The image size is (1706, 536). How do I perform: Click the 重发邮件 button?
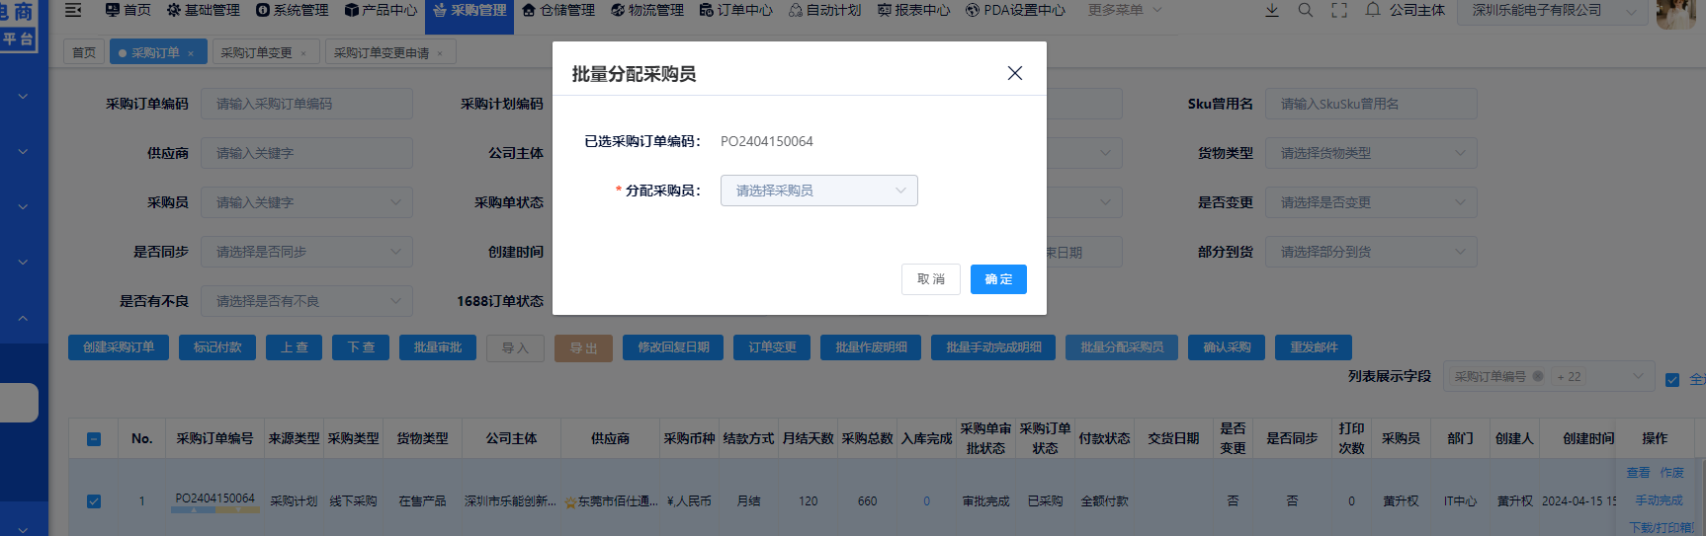[x=1314, y=347]
